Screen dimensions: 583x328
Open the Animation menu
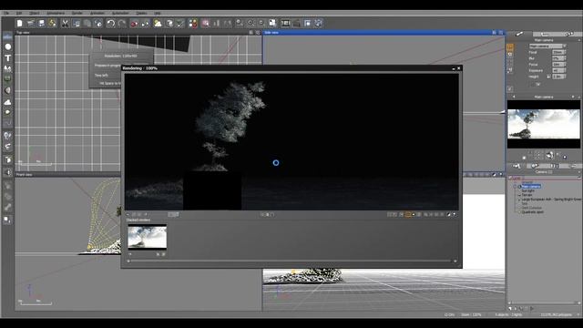(97, 13)
